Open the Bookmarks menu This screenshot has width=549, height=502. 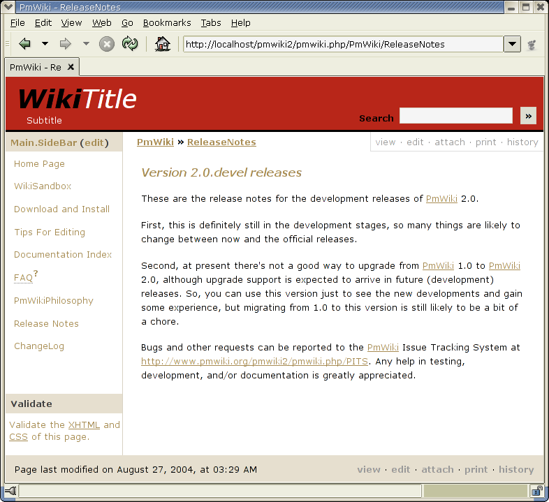pos(167,23)
